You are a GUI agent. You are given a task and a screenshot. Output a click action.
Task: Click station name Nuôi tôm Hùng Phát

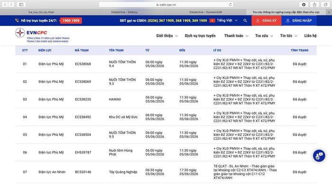[x=120, y=152]
